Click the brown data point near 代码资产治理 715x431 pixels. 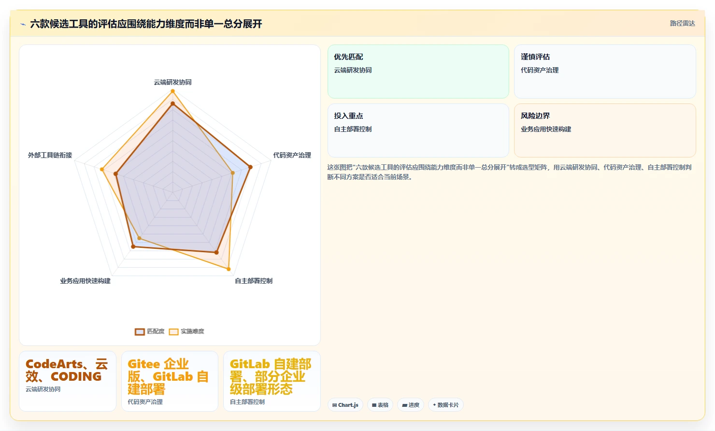click(250, 167)
